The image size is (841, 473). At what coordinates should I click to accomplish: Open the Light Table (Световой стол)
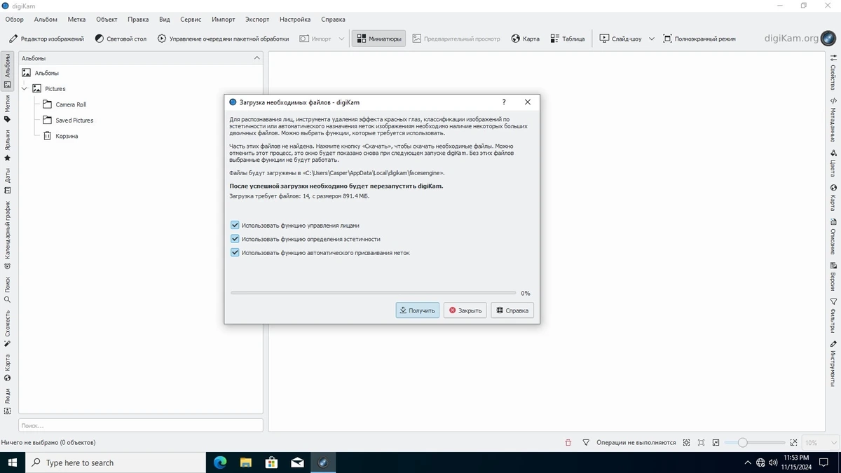pos(121,39)
